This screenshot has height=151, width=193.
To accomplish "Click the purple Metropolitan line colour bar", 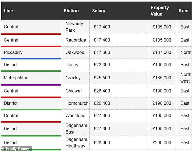I will click(30, 85).
